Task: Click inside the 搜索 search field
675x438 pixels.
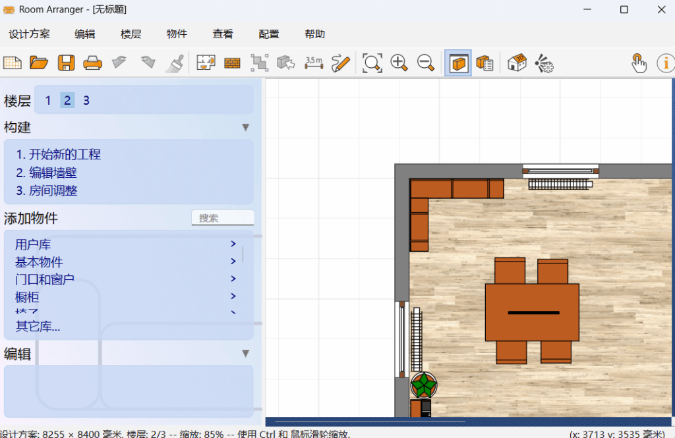Action: tap(222, 217)
